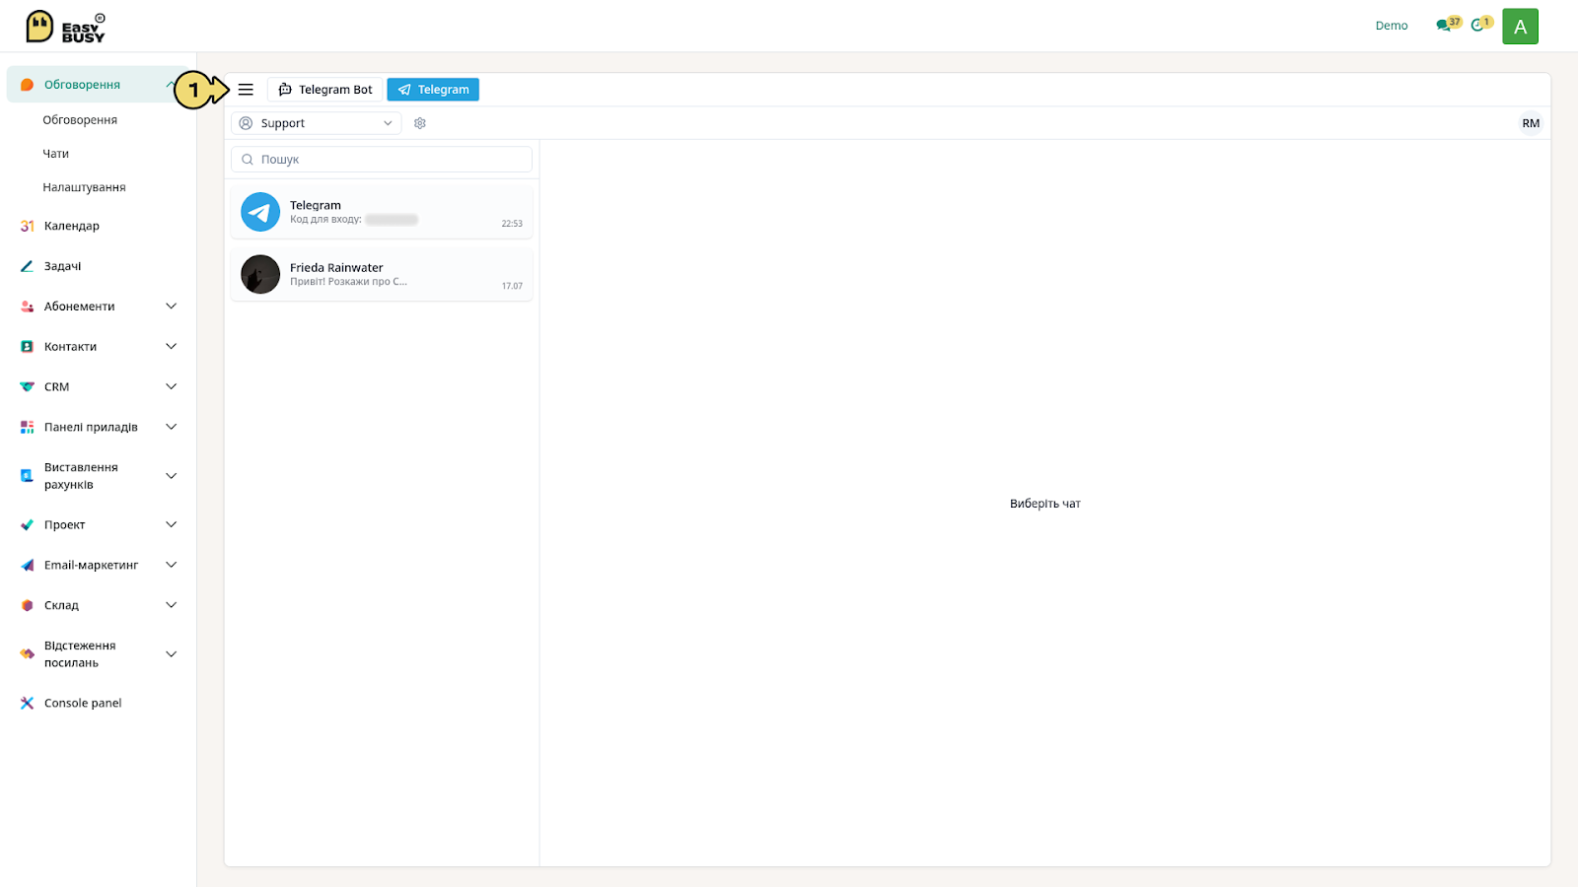Open the Чати submenu item
1578x887 pixels.
pyautogui.click(x=56, y=154)
